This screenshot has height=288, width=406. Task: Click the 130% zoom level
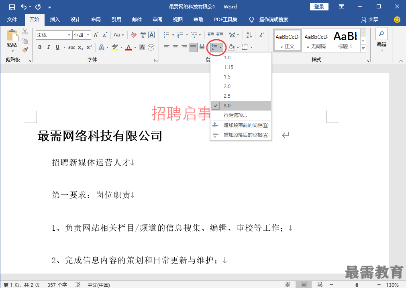click(x=392, y=285)
